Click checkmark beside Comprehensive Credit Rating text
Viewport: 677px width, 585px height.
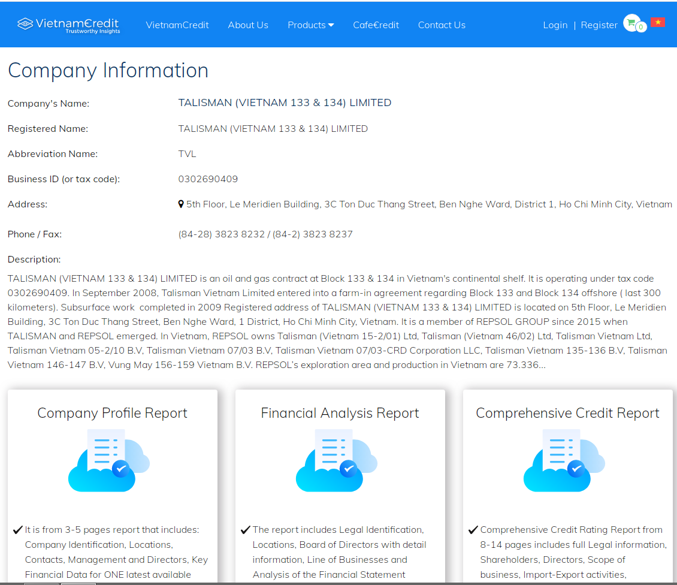point(473,530)
